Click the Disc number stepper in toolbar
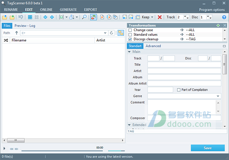 [209, 17]
